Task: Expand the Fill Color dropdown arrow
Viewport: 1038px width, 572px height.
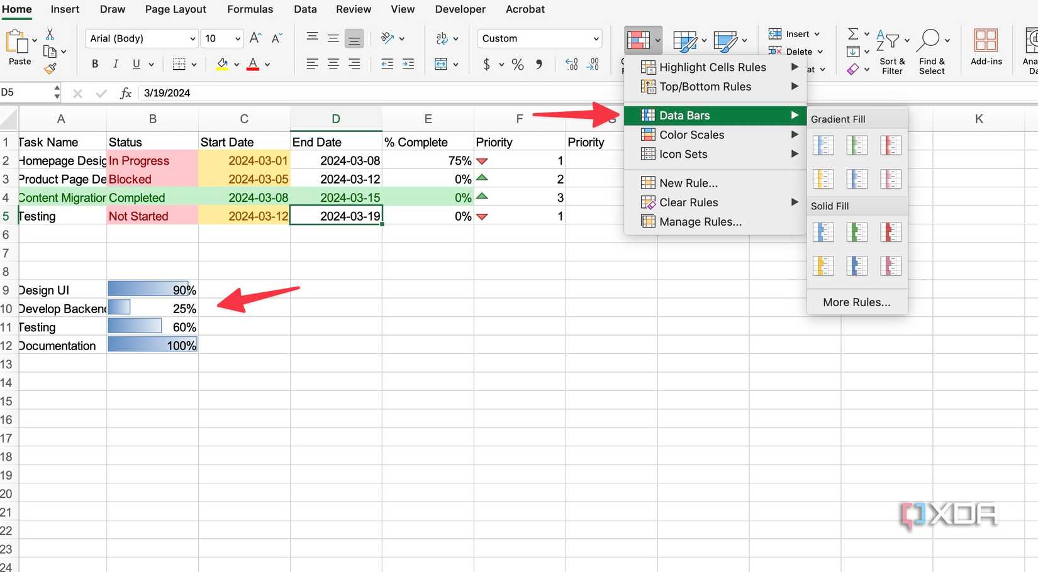Action: point(237,64)
